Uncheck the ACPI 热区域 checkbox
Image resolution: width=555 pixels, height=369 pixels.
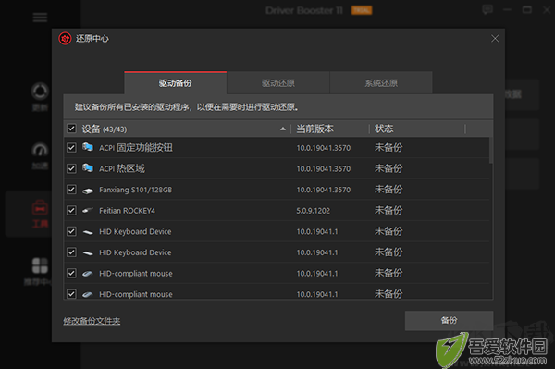[71, 168]
